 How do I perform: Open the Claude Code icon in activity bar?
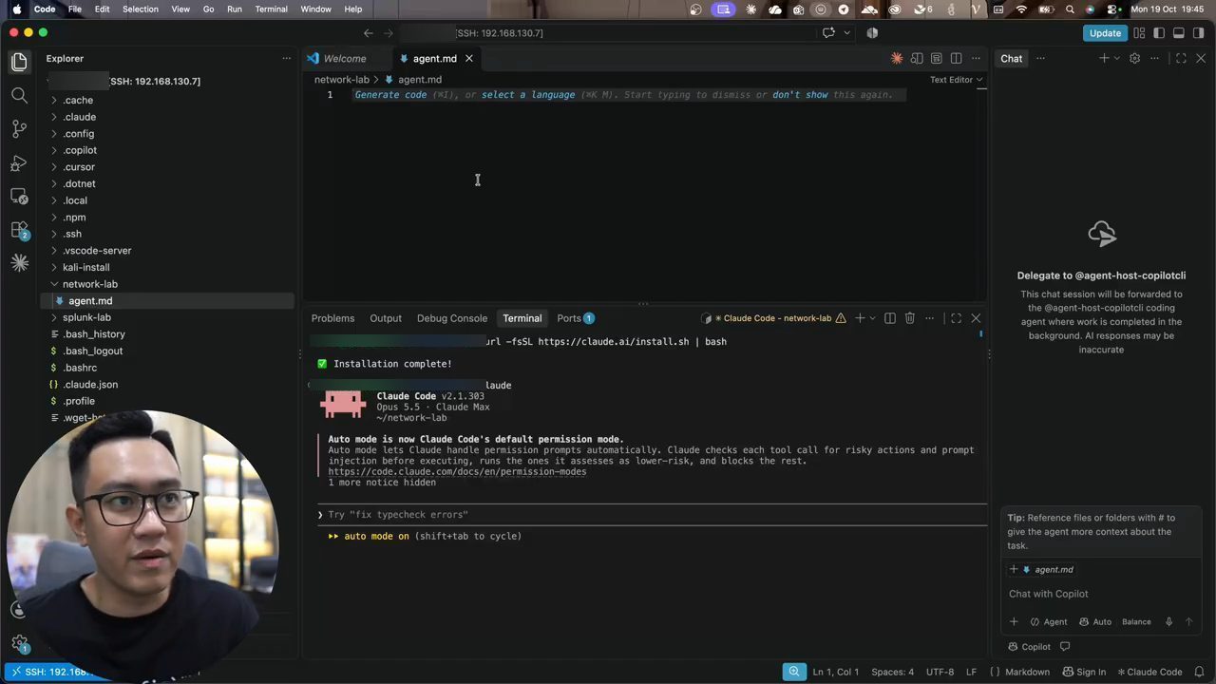pos(19,263)
